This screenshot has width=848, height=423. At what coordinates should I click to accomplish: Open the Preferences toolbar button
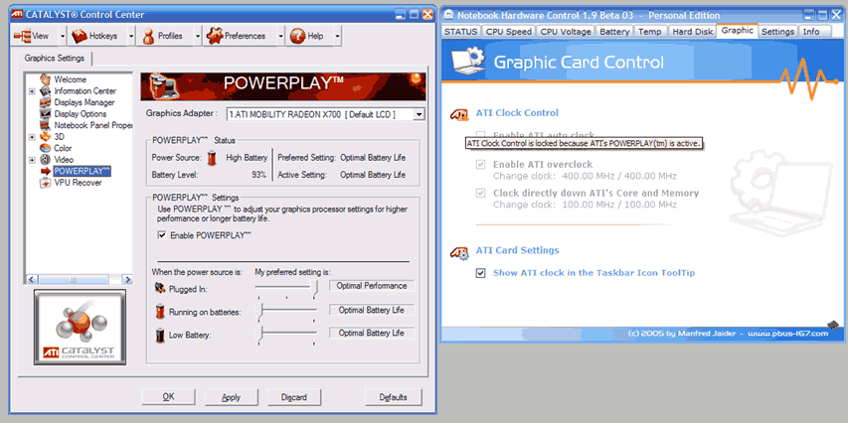[x=240, y=36]
